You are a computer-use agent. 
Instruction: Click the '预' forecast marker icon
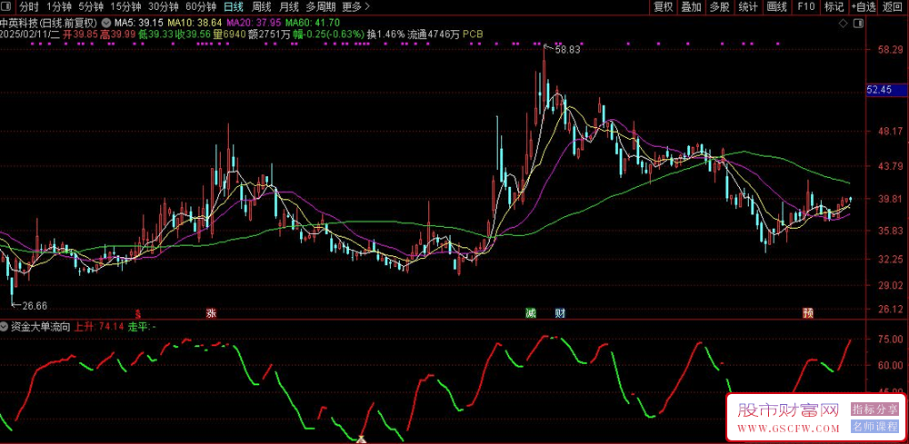click(x=807, y=313)
